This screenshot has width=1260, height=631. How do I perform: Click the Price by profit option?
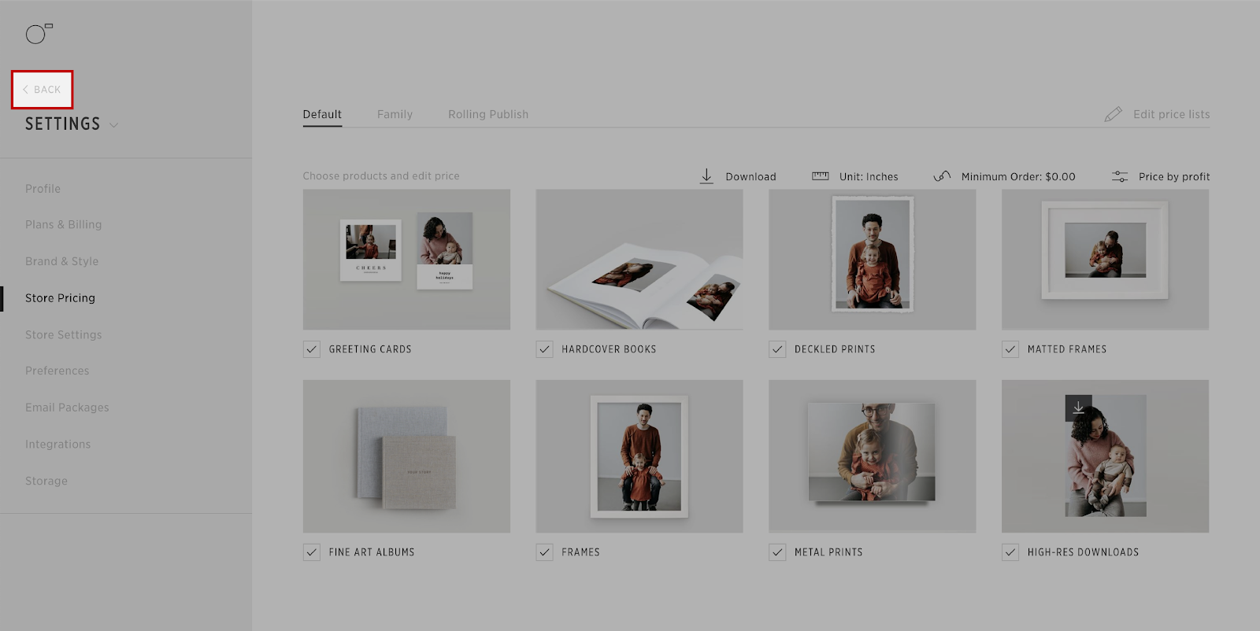coord(1174,177)
